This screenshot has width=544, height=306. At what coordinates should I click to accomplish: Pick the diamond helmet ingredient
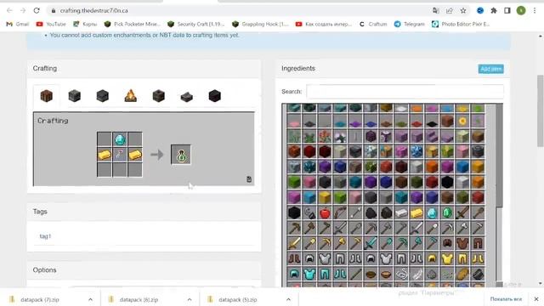pyautogui.click(x=294, y=274)
